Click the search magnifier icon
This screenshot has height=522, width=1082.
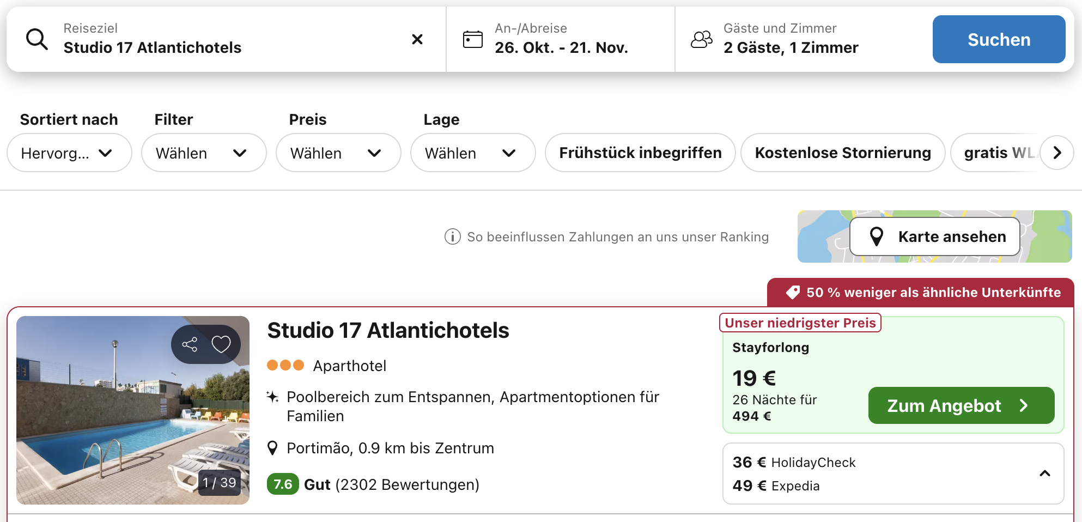(37, 39)
